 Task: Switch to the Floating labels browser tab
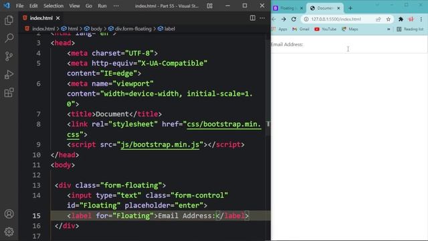(288, 8)
